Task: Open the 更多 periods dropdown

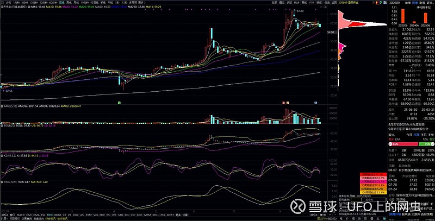Action: 141,2
